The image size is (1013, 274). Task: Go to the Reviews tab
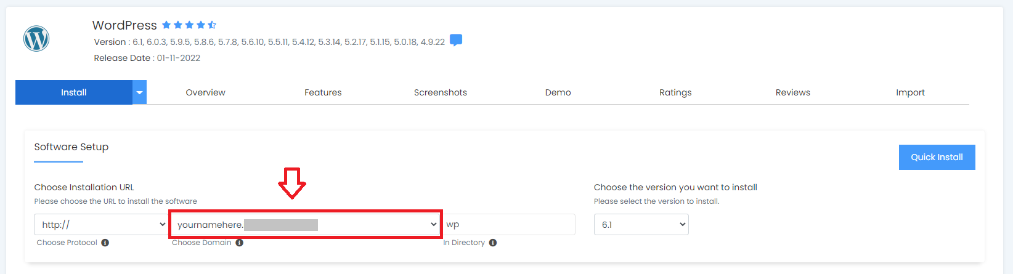pyautogui.click(x=793, y=92)
